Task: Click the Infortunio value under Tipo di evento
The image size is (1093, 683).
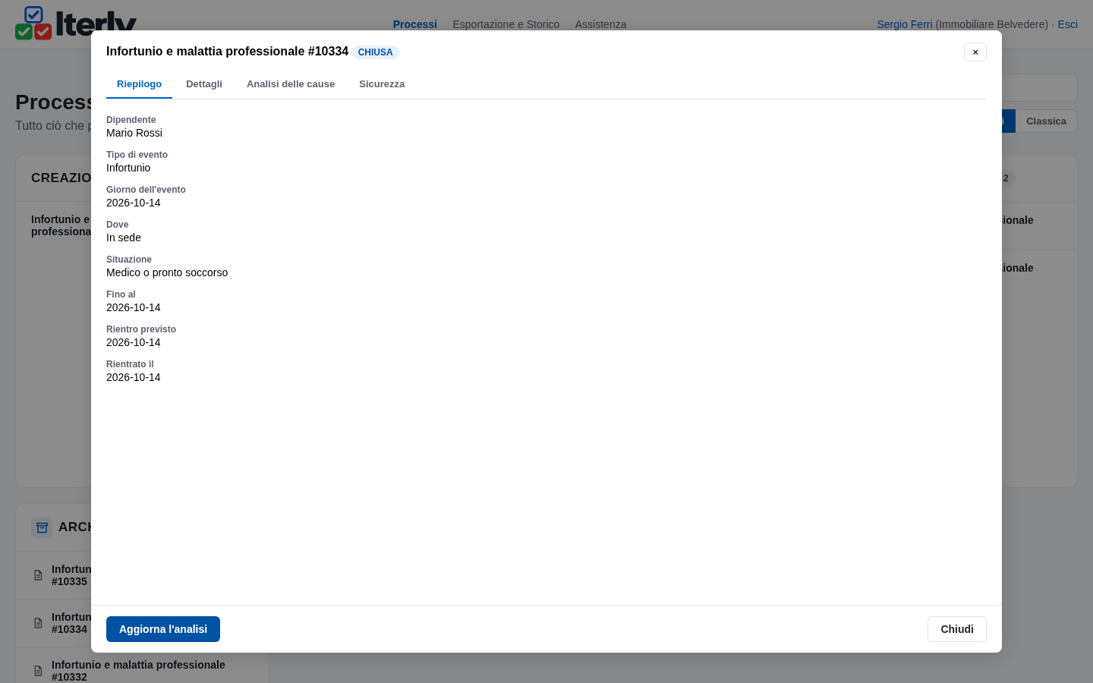Action: pyautogui.click(x=128, y=168)
